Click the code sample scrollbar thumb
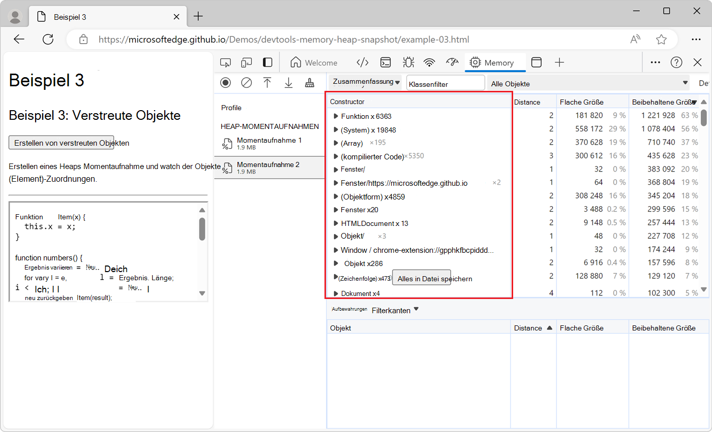The width and height of the screenshot is (712, 432). [x=202, y=229]
